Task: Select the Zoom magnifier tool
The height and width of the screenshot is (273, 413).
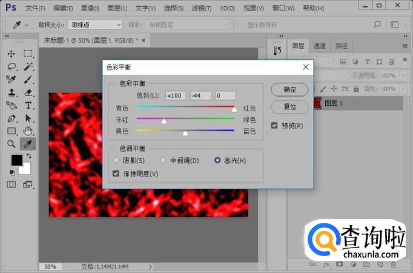Action: pos(11,144)
